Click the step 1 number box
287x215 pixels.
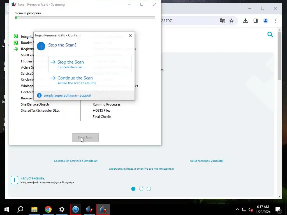pyautogui.click(x=15, y=180)
